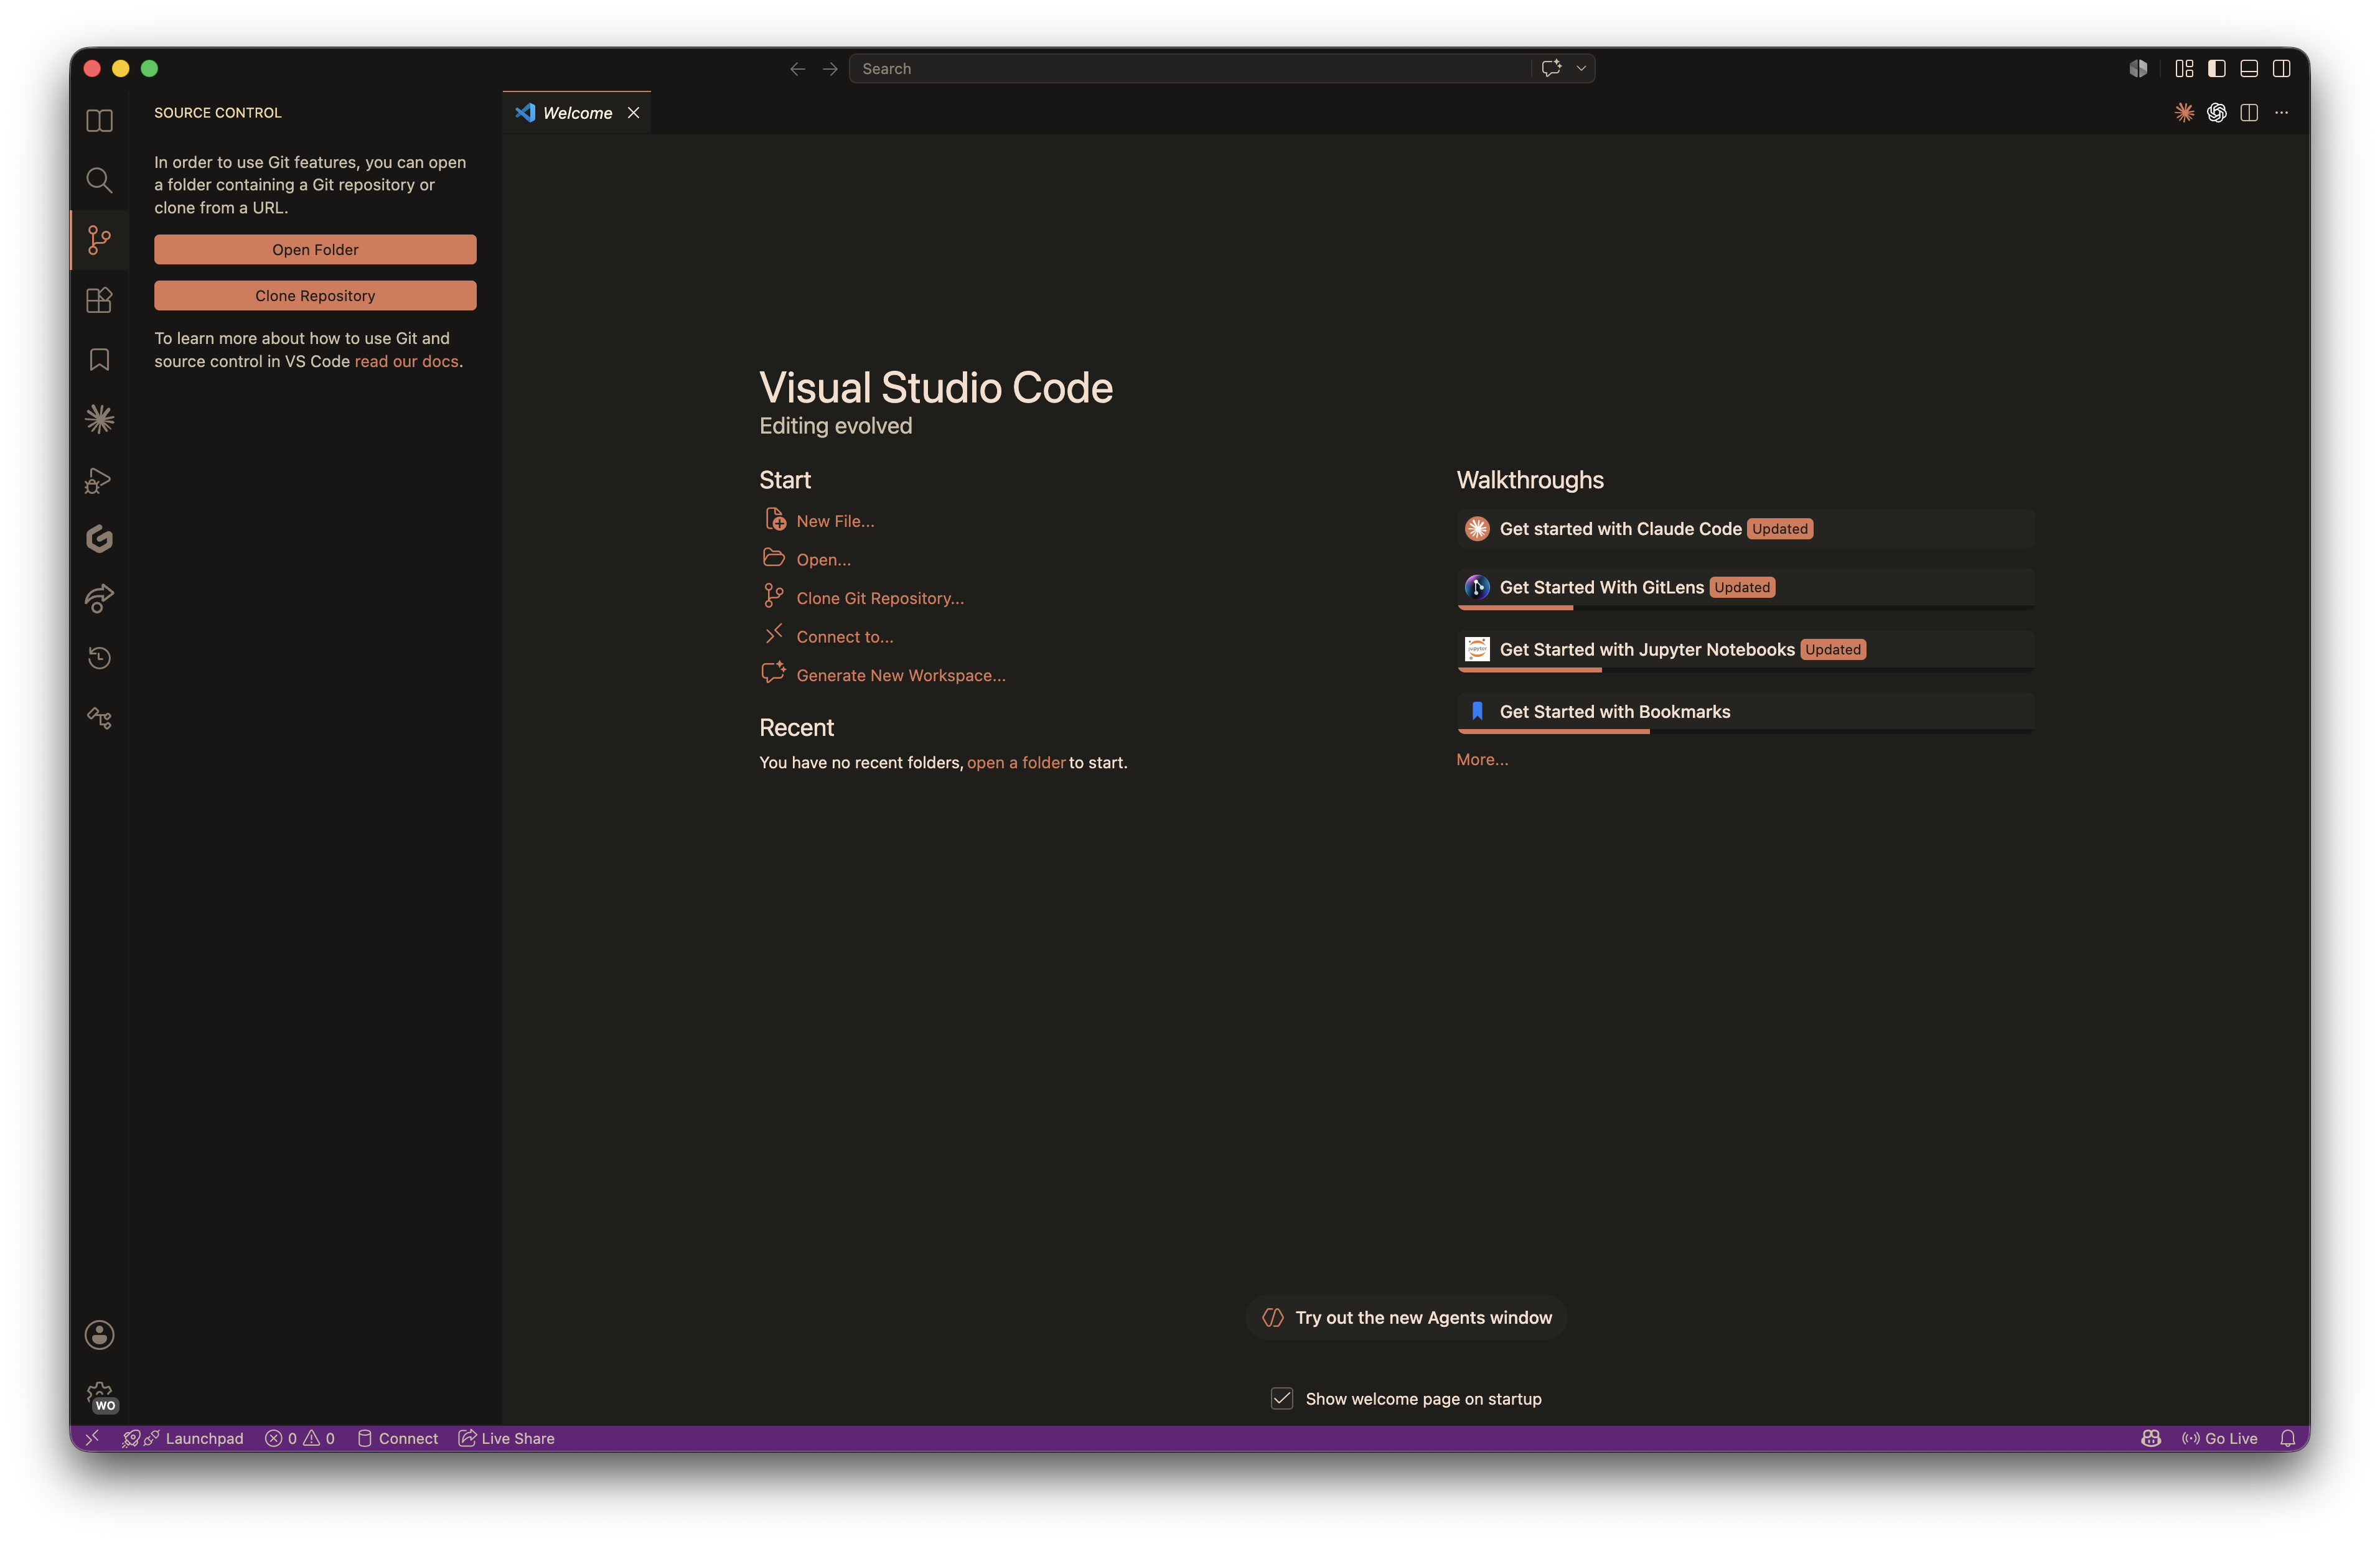This screenshot has height=1544, width=2380.
Task: Open the Get Started With GitLens walkthrough
Action: coord(1745,588)
